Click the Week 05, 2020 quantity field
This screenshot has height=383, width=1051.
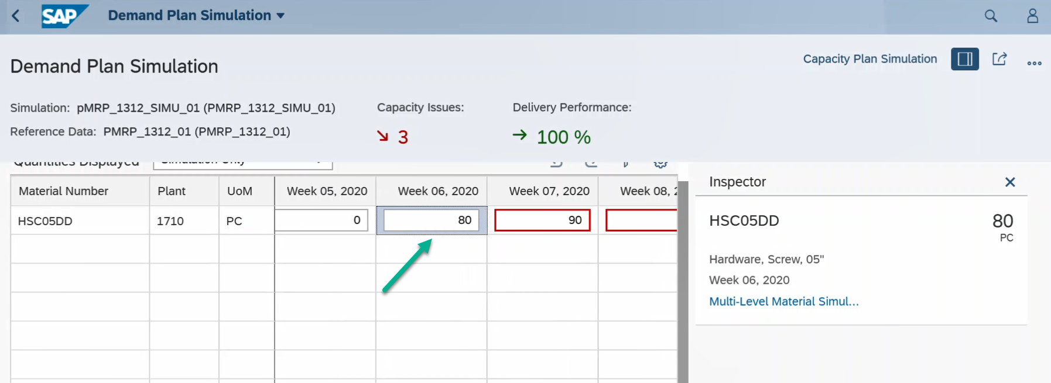(321, 220)
